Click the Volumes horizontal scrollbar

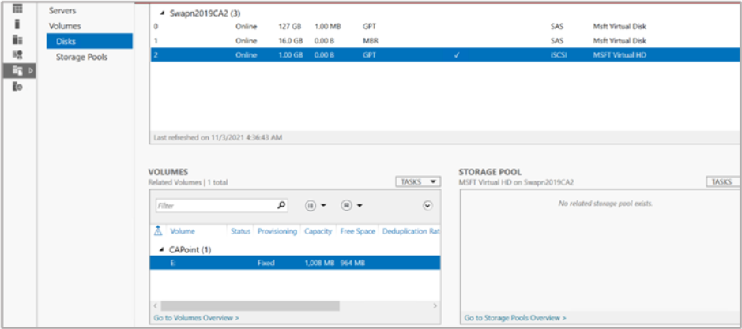point(249,305)
